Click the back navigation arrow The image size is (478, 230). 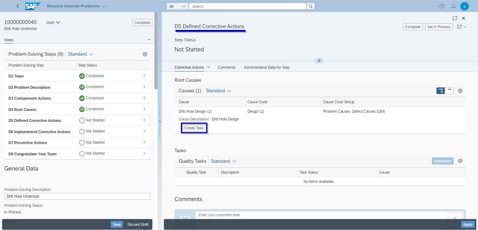(x=18, y=6)
